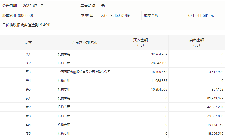The height and width of the screenshot is (138, 225).
Task: Click 机构专用 in the 卖5 row
Action: click(64, 134)
